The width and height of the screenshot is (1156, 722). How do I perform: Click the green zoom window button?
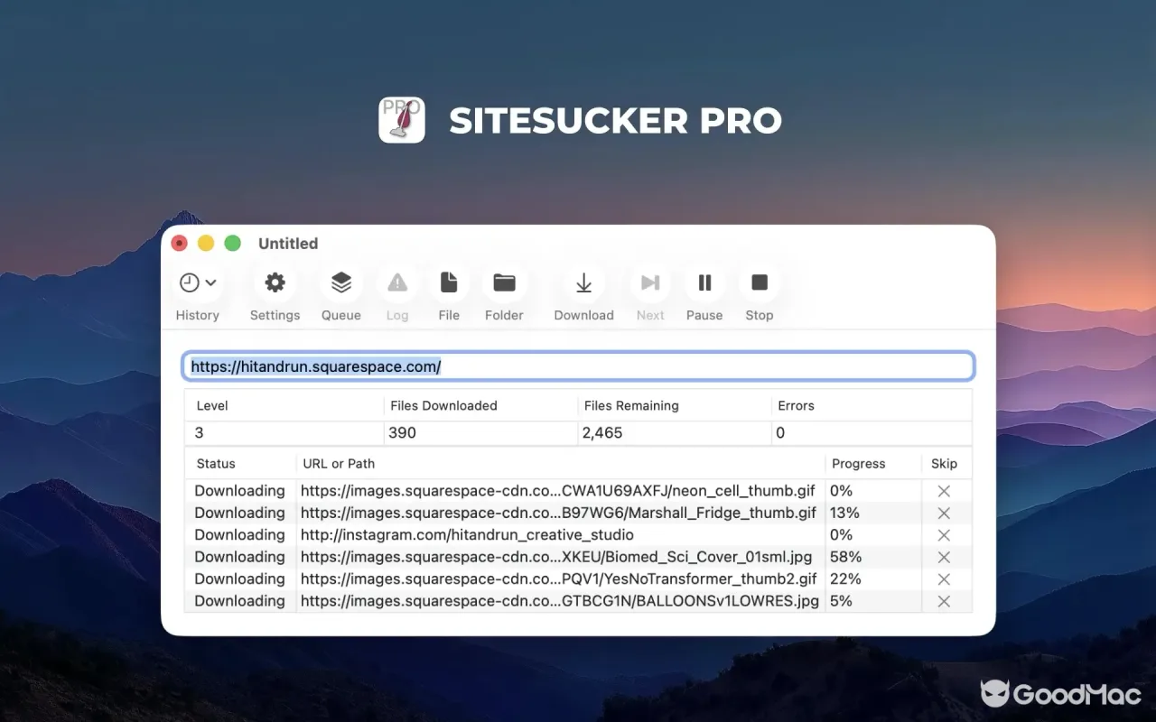pyautogui.click(x=232, y=243)
